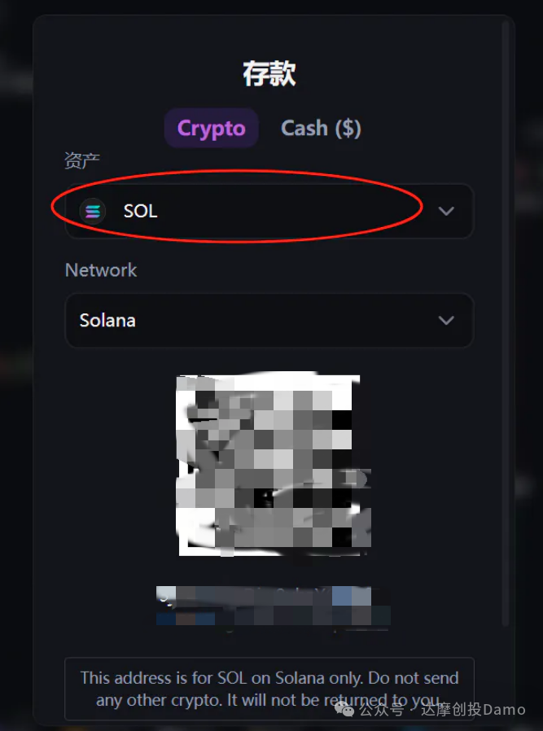Screen dimensions: 543x731
Task: Switch to the Cash ($) tab
Action: tap(321, 128)
